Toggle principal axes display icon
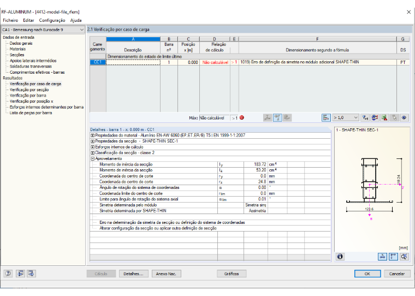This screenshot has width=415, height=296. pyautogui.click(x=393, y=256)
